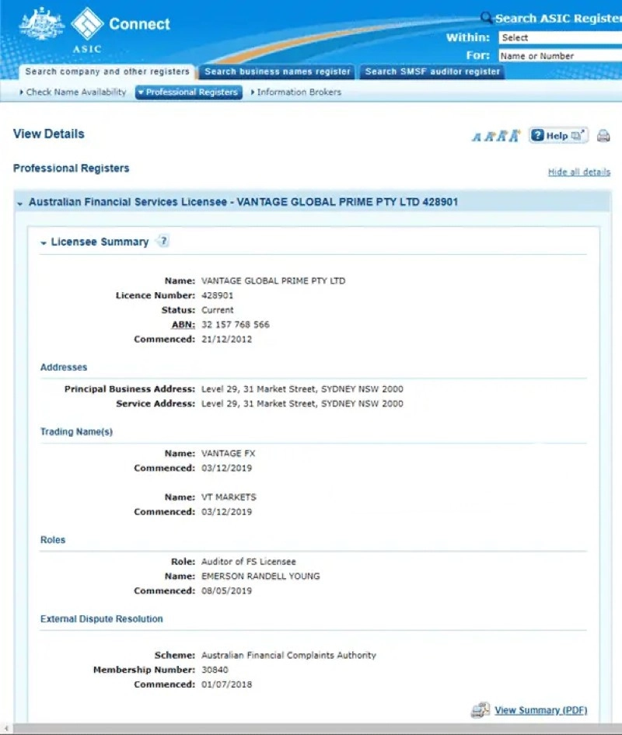This screenshot has width=622, height=735.
Task: Click the PDF document icon beside View Summary
Action: pos(480,710)
